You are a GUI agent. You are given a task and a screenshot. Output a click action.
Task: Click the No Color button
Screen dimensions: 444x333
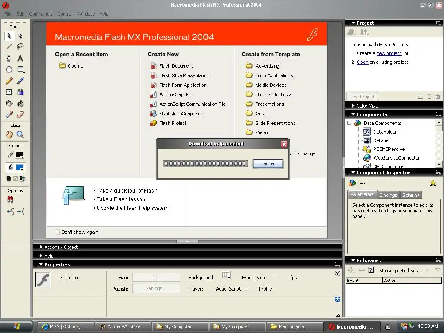click(16, 179)
